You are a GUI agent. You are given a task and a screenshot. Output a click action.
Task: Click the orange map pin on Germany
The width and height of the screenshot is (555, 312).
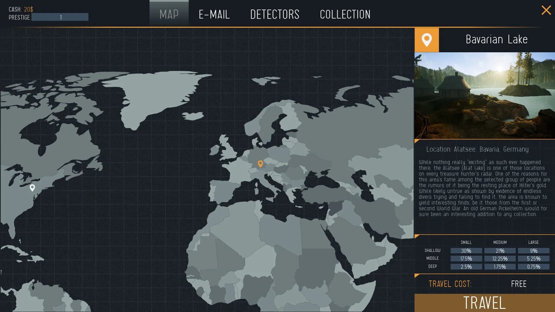(x=260, y=164)
